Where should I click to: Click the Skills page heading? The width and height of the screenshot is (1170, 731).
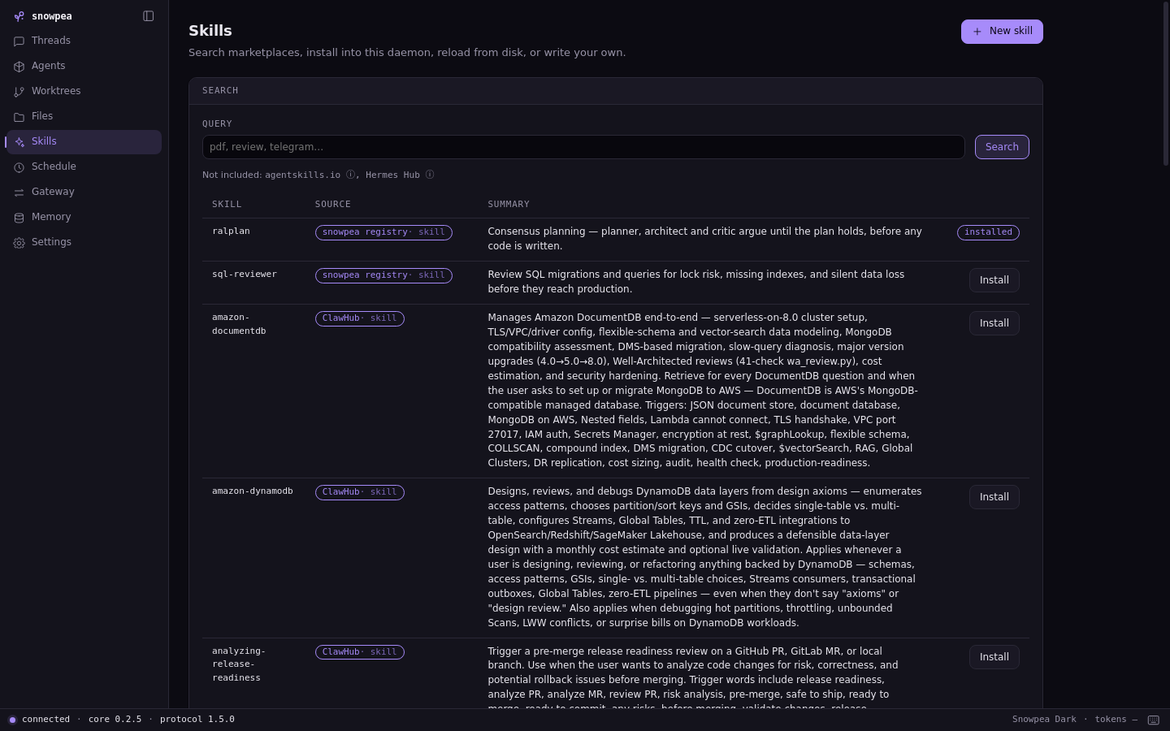(x=210, y=31)
